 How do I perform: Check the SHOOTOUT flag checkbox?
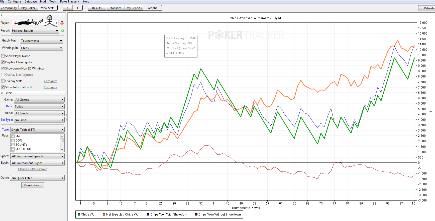point(13,149)
